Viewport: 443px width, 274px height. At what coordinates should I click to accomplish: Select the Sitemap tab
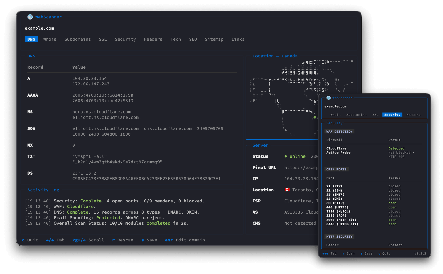214,39
